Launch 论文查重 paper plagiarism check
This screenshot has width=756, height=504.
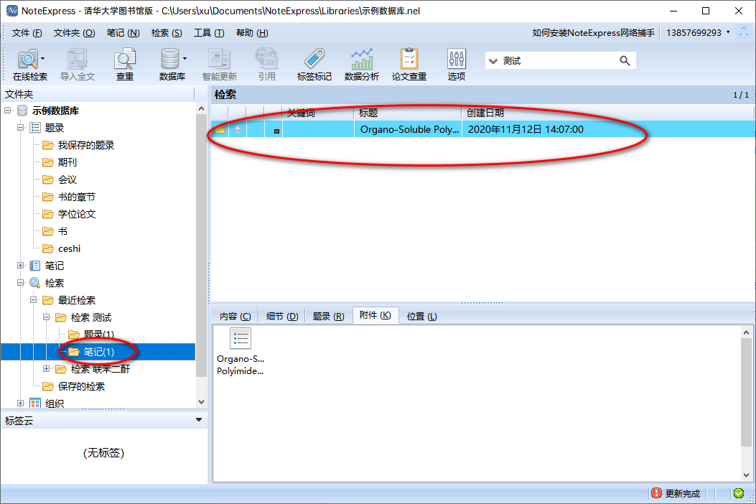pos(409,65)
